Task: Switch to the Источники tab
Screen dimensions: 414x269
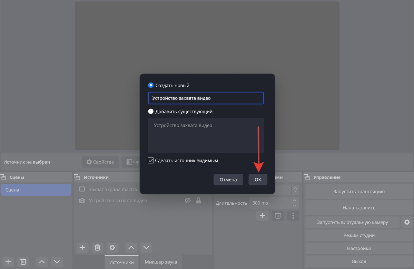Action: point(121,262)
